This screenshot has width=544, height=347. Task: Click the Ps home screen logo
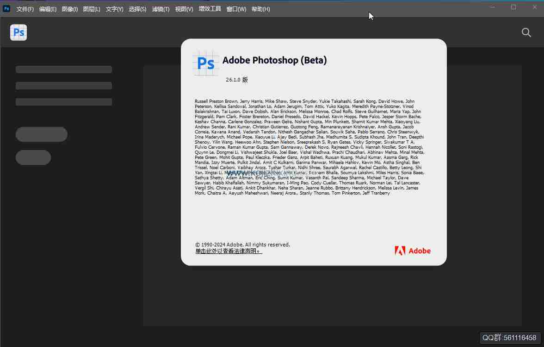point(18,32)
